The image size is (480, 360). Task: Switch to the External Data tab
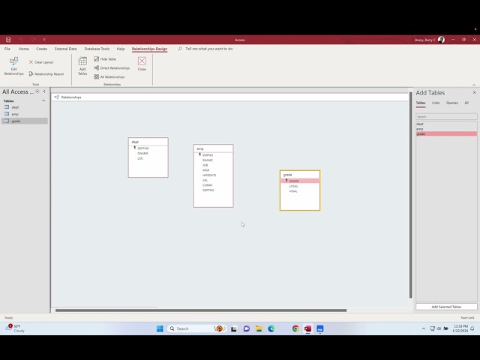point(65,49)
